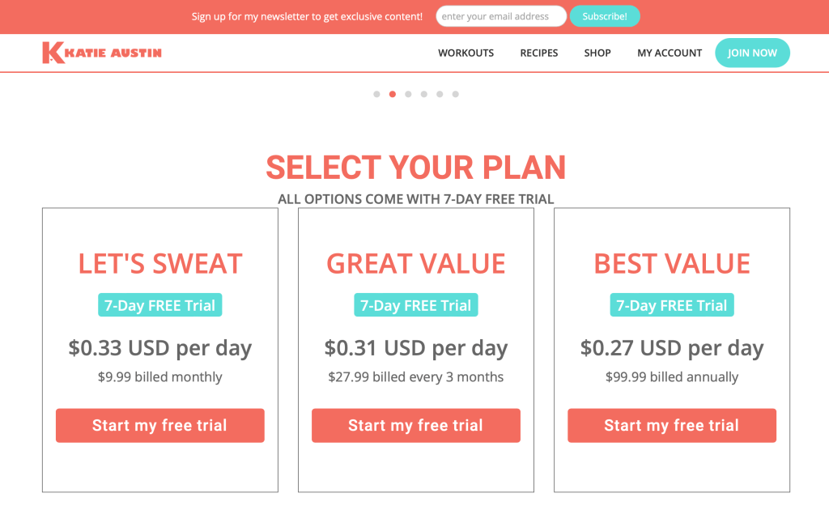Open My Account page
Screen dimensions: 829x523
tap(670, 53)
